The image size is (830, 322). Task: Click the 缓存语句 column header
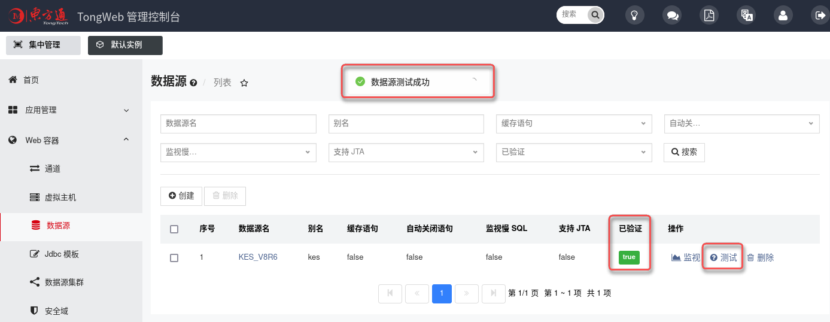[x=363, y=229]
